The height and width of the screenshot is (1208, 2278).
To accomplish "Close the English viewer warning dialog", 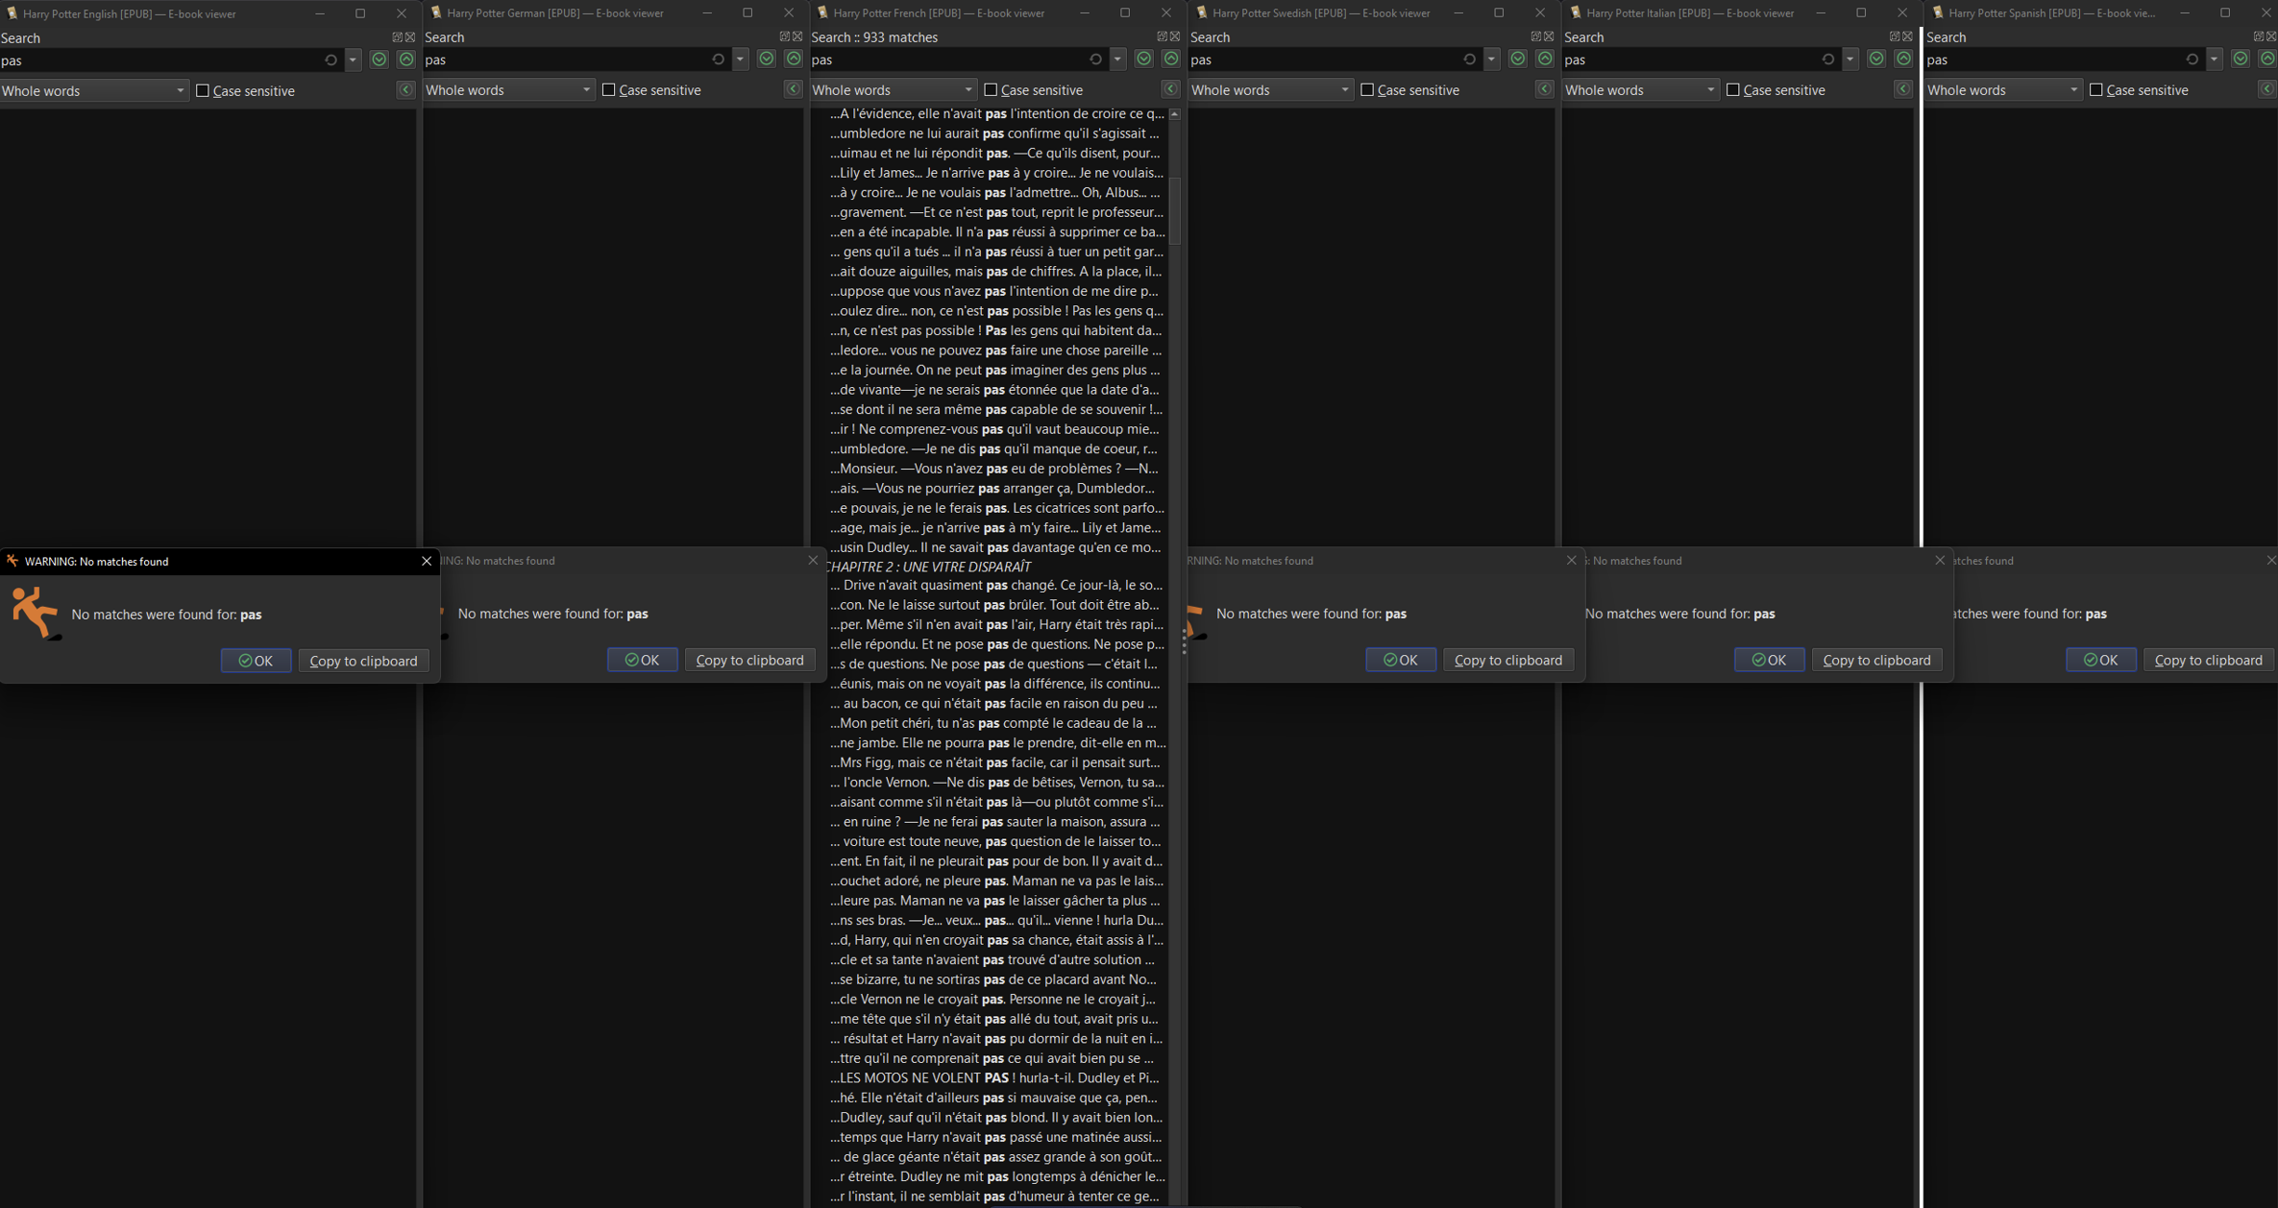I will pos(427,561).
